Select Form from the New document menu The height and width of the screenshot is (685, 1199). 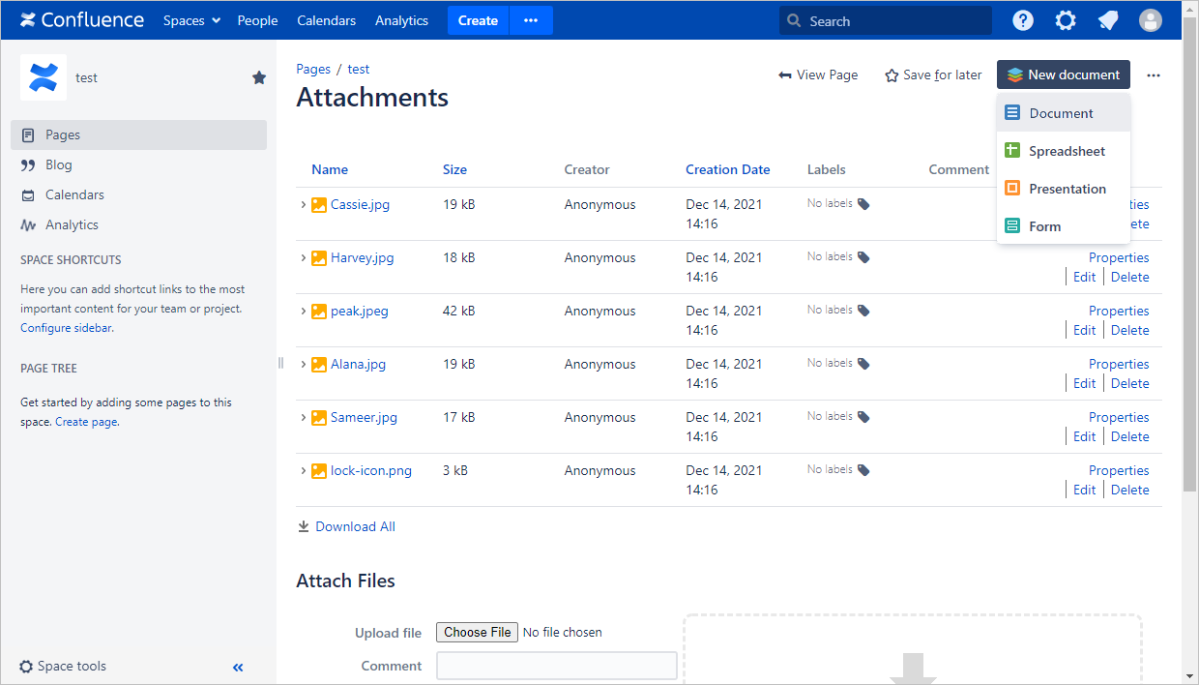1044,225
